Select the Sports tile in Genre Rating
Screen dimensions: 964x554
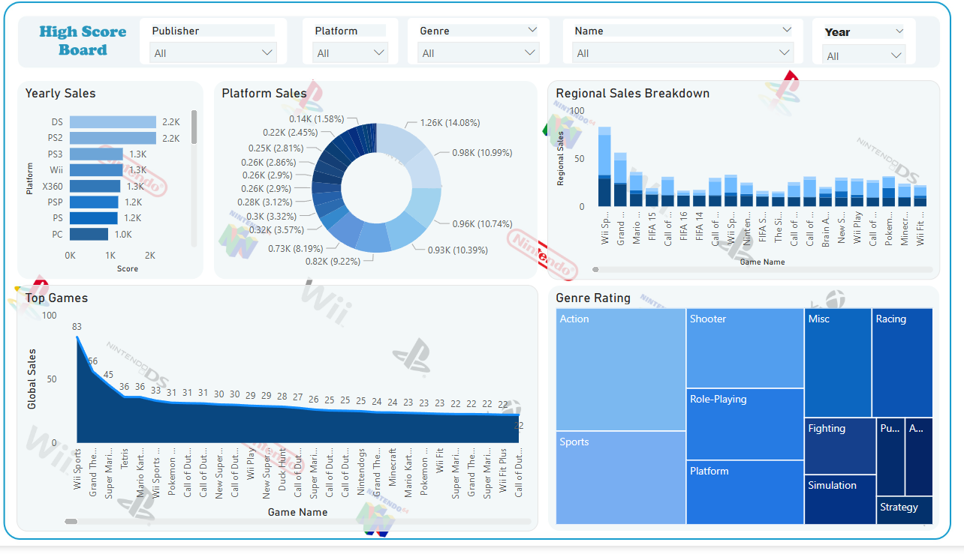tap(621, 478)
